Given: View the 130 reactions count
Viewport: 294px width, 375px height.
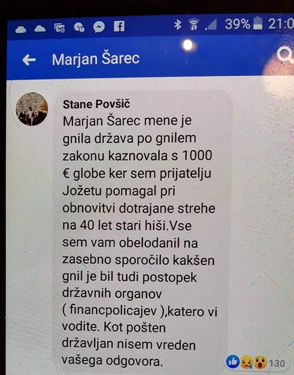Looking at the screenshot, I should (277, 363).
